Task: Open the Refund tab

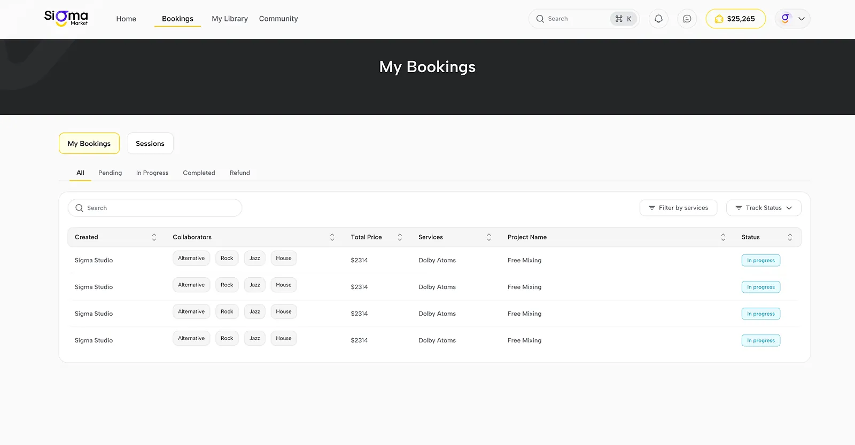Action: pos(240,173)
